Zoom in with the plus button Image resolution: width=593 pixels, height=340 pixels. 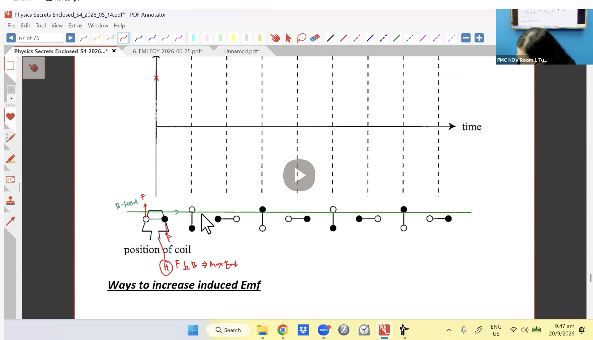tap(479, 38)
